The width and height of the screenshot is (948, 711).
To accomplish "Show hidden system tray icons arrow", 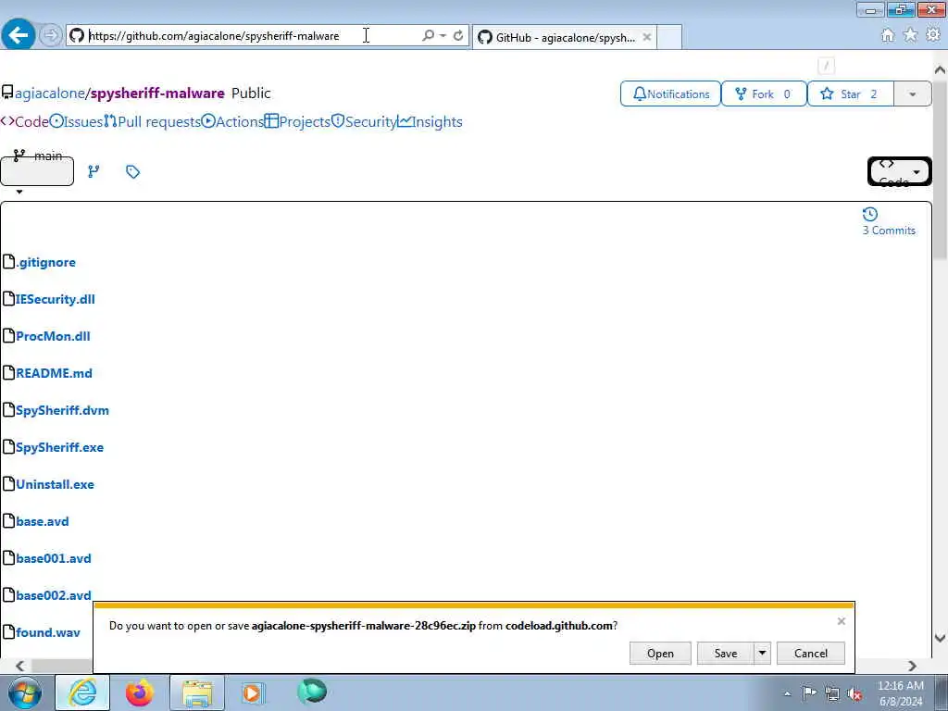I will (787, 694).
